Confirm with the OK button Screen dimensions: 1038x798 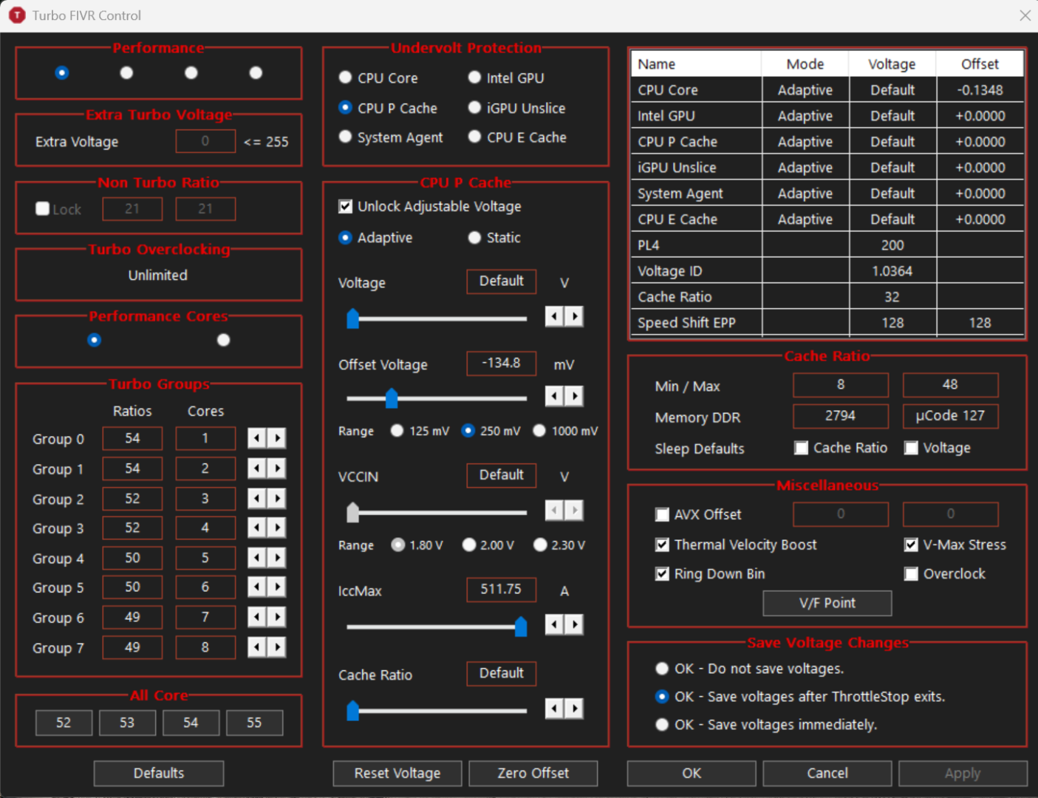692,773
